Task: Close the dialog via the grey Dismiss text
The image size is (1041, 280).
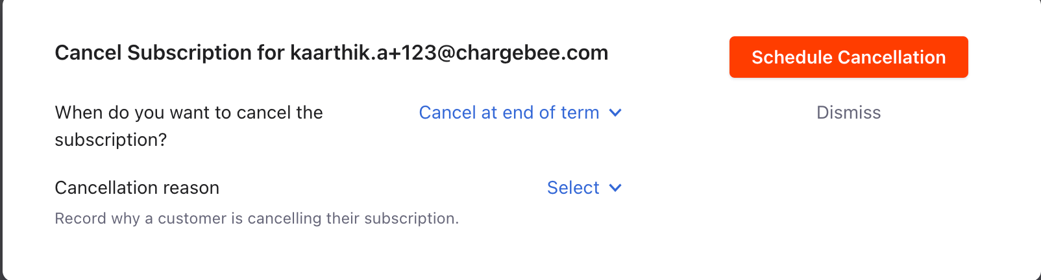Action: pyautogui.click(x=848, y=113)
